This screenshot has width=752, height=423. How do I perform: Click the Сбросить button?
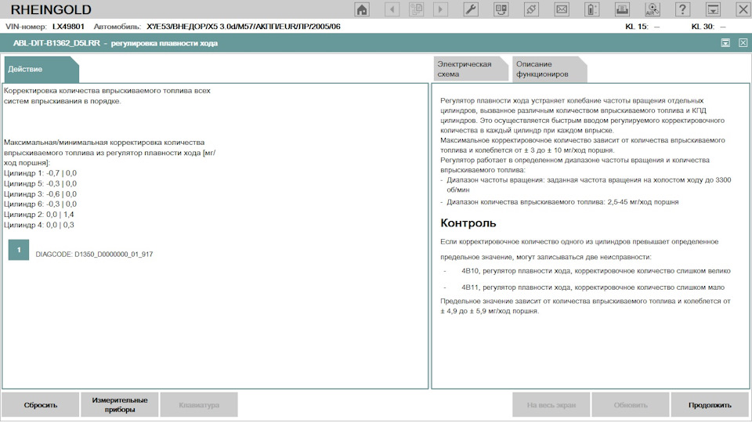(x=41, y=405)
